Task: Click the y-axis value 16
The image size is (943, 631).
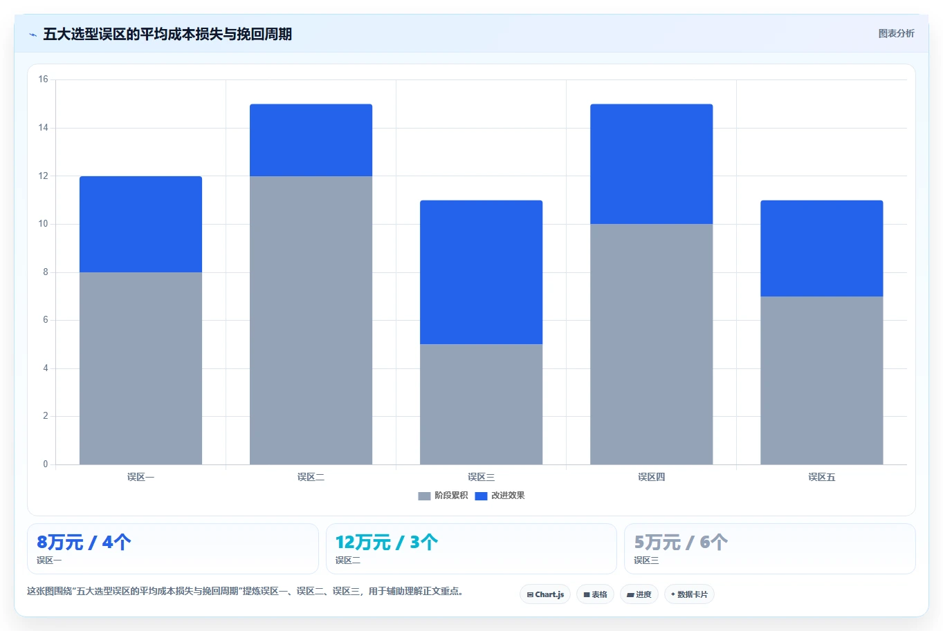Action: pyautogui.click(x=44, y=79)
